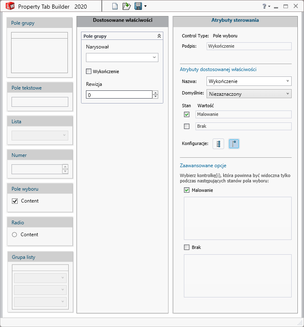Viewport: 304px width, 327px height.
Task: Click the second dropdown in Grupa listy
Action: click(40, 290)
